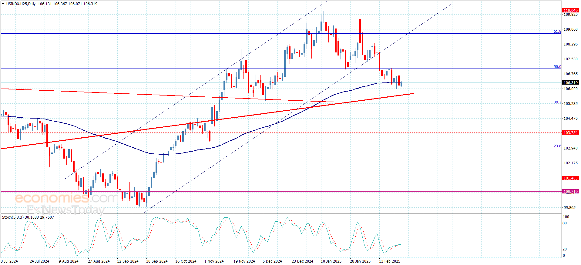This screenshot has width=581, height=265.
Task: Click the stochastic 20 level label
Action: [565, 249]
